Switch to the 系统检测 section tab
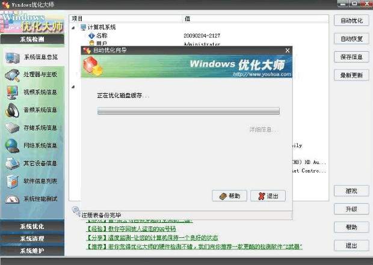Screen dimensions: 373x265 (32, 39)
